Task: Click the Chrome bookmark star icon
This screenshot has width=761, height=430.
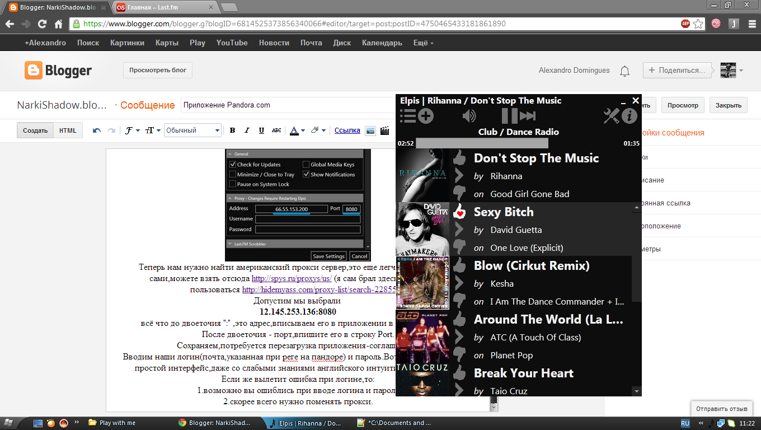Action: pyautogui.click(x=698, y=24)
